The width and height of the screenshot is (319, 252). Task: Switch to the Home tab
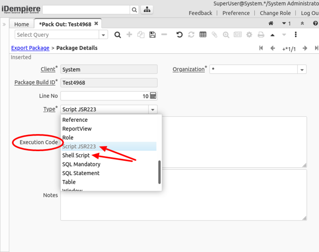(x=22, y=24)
